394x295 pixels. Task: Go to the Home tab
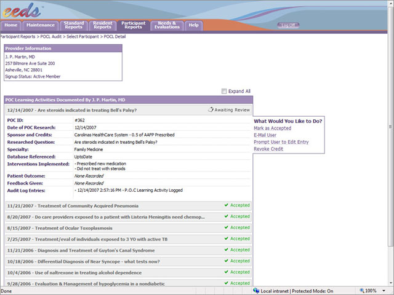pyautogui.click(x=11, y=25)
